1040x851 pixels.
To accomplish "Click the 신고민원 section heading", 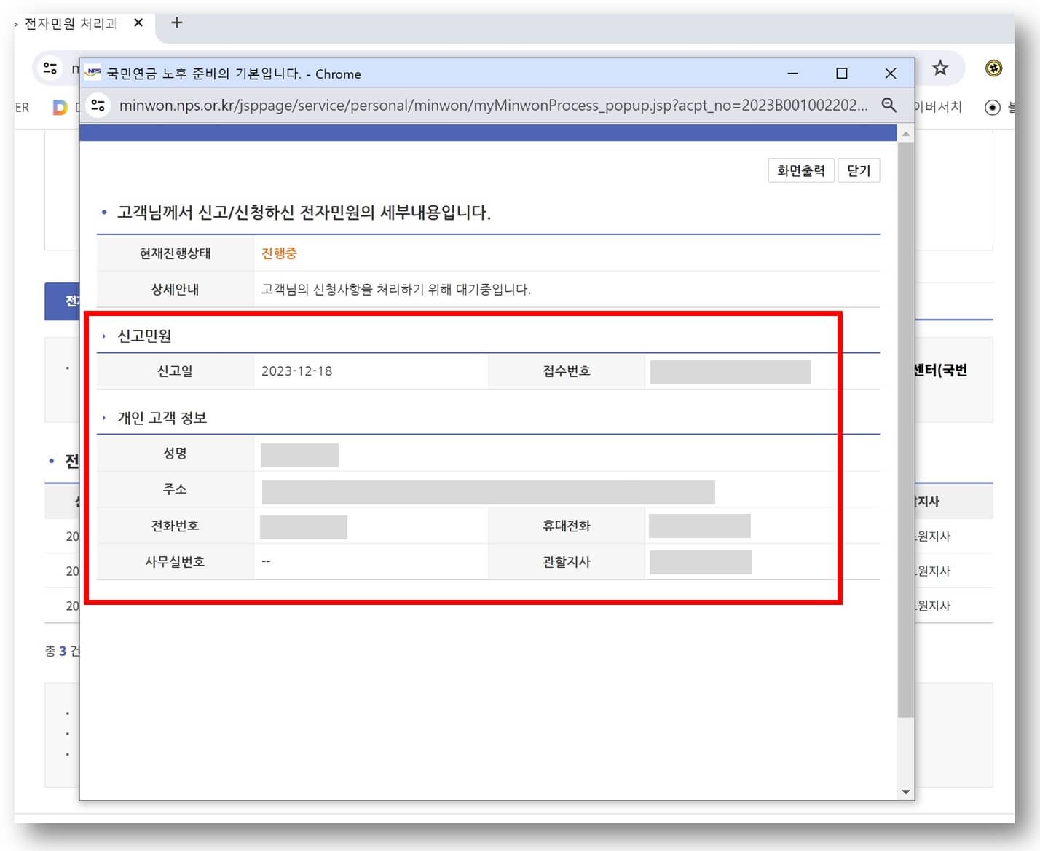I will (x=144, y=336).
